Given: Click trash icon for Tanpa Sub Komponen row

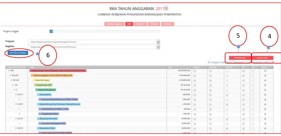Looking at the screenshot, I should coord(265,90).
